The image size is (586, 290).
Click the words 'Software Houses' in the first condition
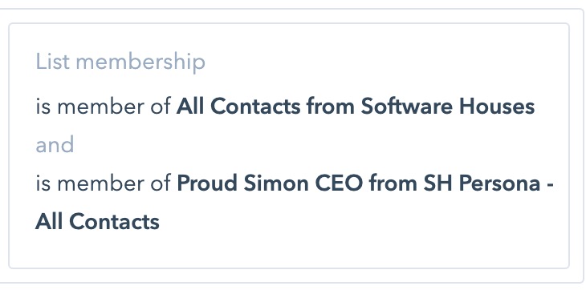pyautogui.click(x=448, y=107)
